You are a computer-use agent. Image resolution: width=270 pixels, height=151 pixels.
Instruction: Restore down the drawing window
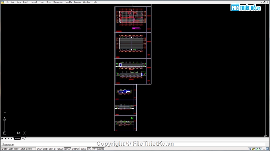[x=264, y=2]
